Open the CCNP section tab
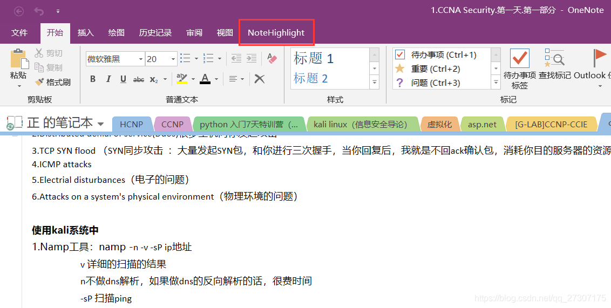Viewport: 611px width, 308px height. tap(172, 125)
